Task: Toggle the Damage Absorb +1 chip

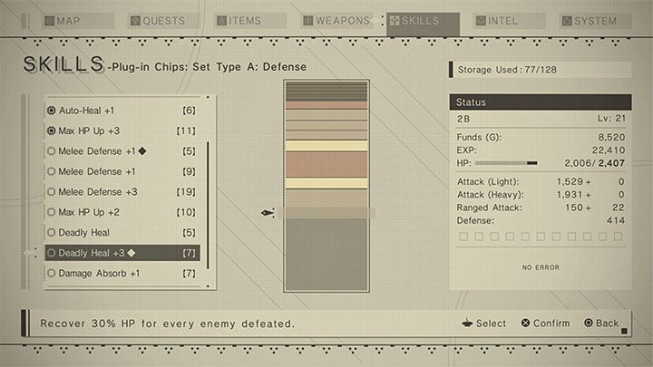Action: [x=51, y=274]
